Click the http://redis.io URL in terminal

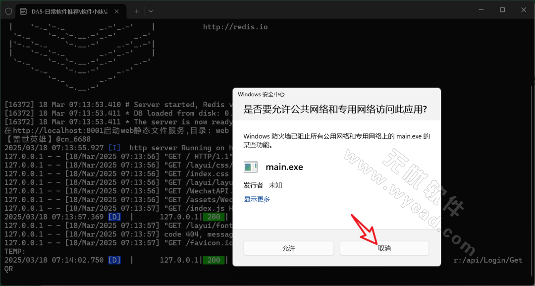[235, 27]
